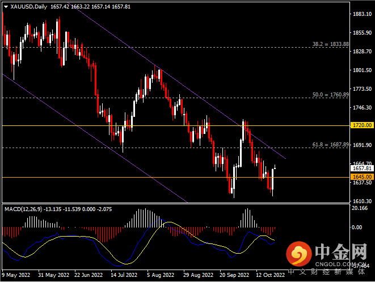375x282 pixels.
Task: Click the 38.2 = 1833.88 Fibonacci label
Action: pos(331,44)
